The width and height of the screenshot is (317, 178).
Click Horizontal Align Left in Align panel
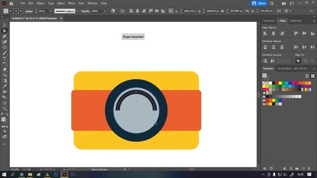coord(265,33)
